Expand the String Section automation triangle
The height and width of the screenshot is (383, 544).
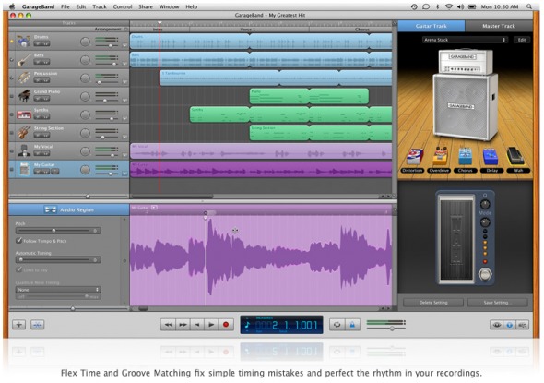point(124,137)
